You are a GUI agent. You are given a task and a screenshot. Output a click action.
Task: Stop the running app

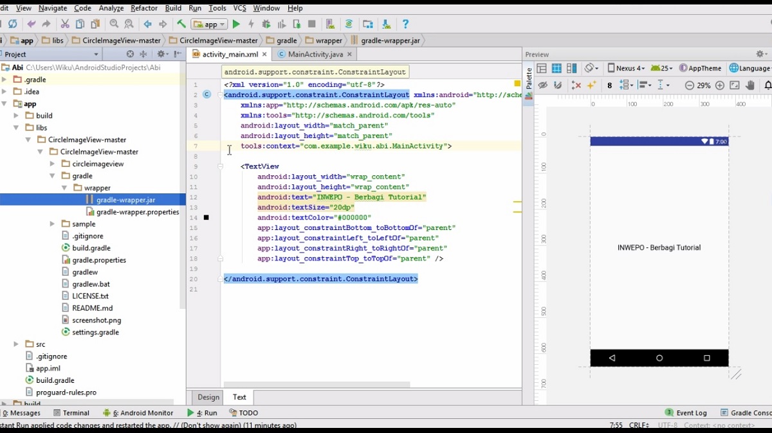click(x=312, y=24)
